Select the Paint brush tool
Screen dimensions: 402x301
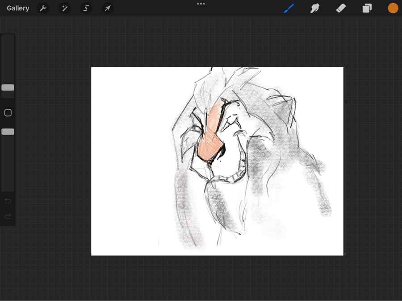point(289,8)
